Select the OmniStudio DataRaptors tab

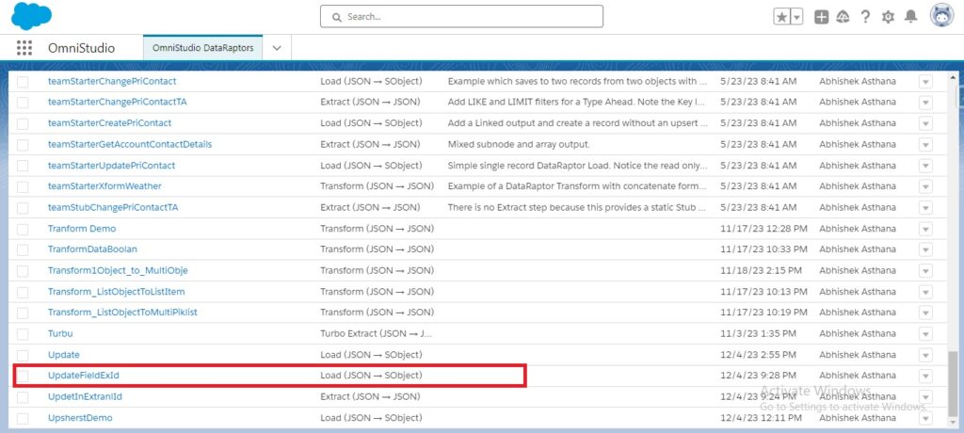point(203,48)
